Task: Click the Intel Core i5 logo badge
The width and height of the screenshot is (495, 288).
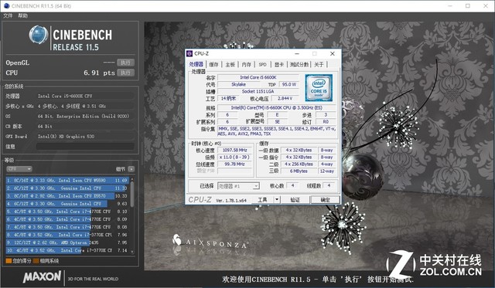Action: pos(319,88)
